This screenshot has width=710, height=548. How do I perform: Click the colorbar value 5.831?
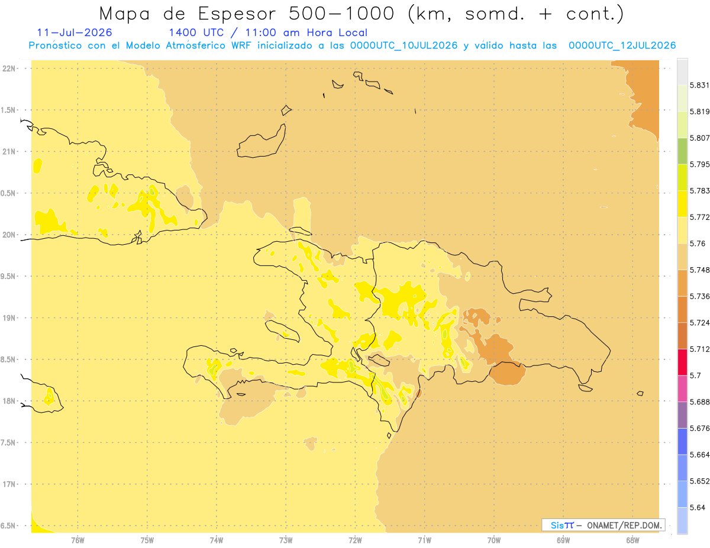point(699,85)
